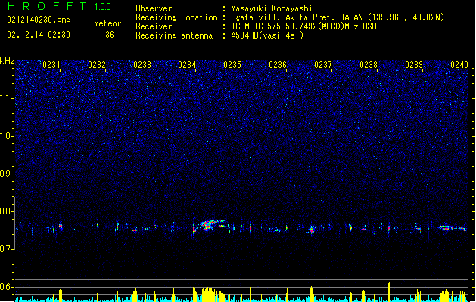Click the 0236 time marker
This screenshot has width=476, height=302.
(x=278, y=65)
